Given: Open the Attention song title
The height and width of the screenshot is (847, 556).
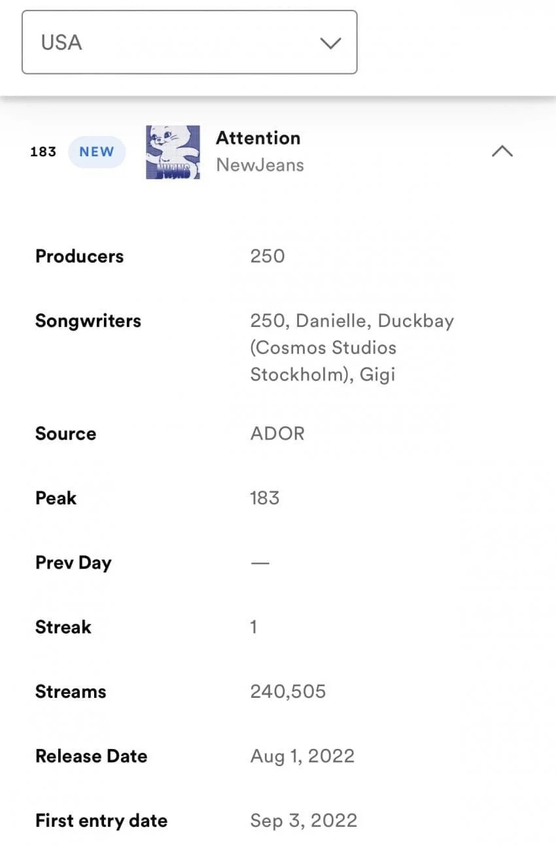Looking at the screenshot, I should (258, 138).
